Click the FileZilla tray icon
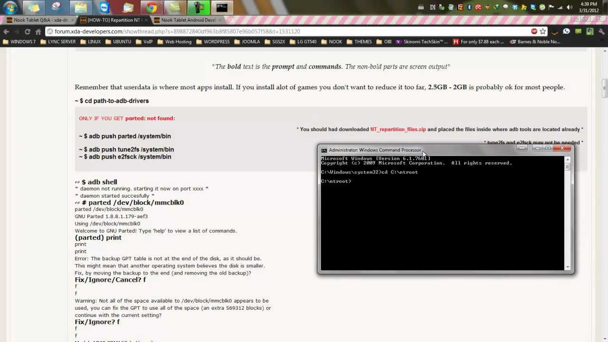 460,7
